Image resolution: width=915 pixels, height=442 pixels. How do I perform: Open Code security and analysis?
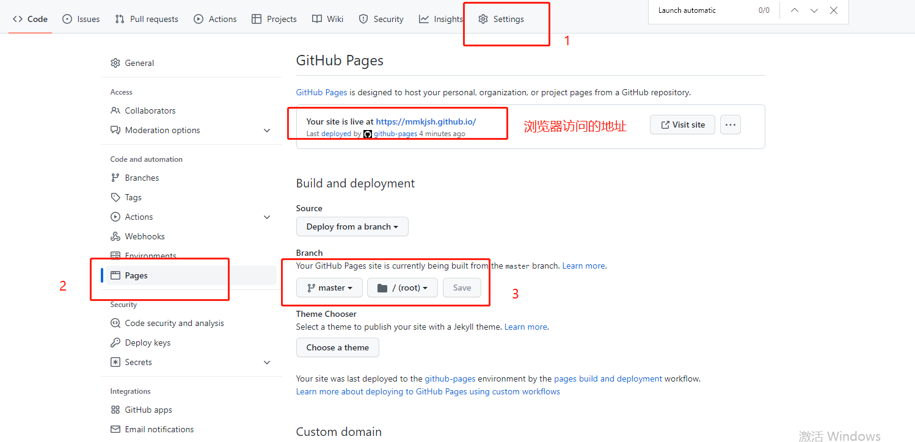point(191,323)
